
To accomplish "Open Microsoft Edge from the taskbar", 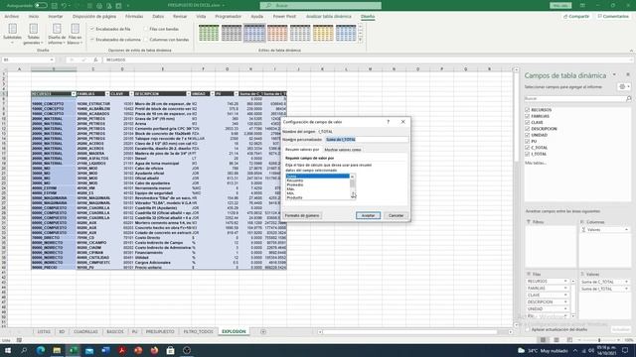I will (x=41, y=350).
